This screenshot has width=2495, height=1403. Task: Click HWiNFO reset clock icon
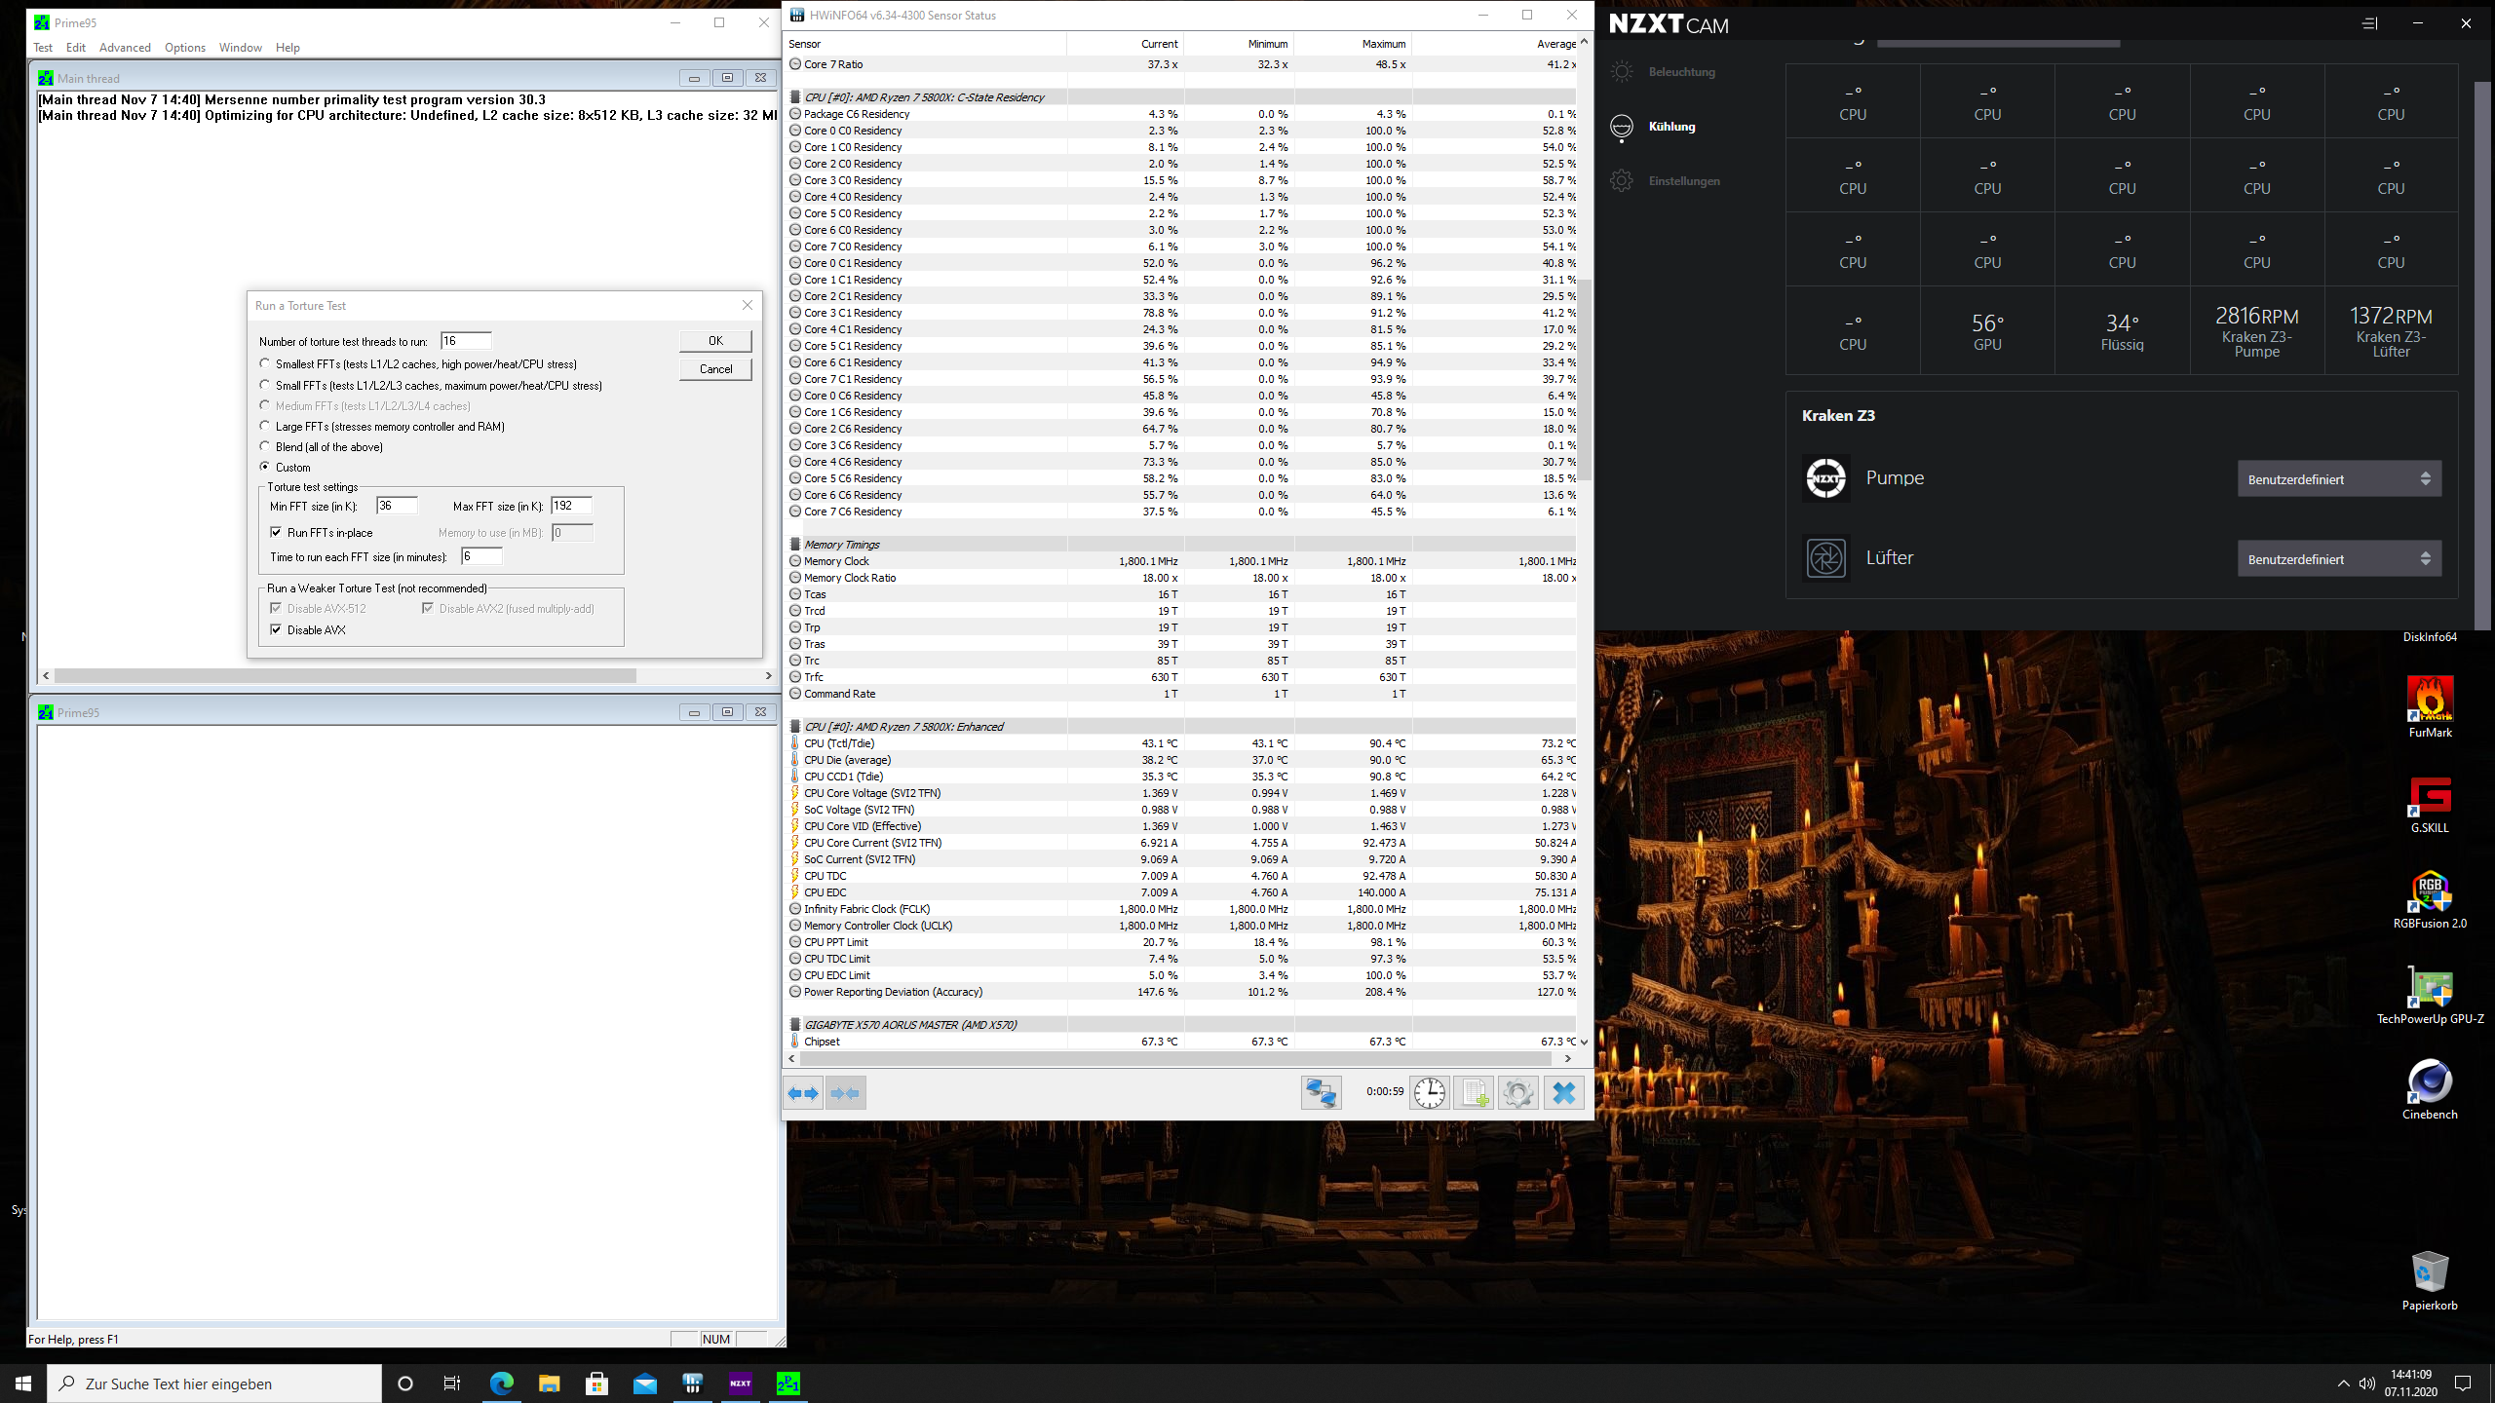pos(1429,1092)
